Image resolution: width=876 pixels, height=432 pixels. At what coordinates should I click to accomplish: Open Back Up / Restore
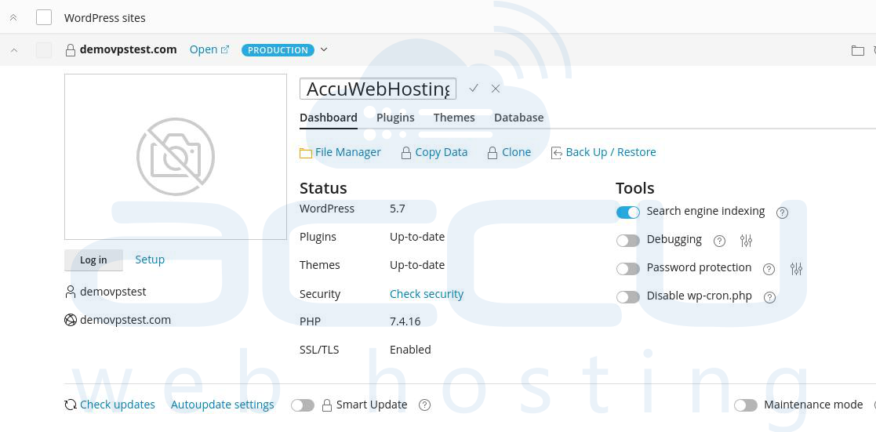[611, 153]
